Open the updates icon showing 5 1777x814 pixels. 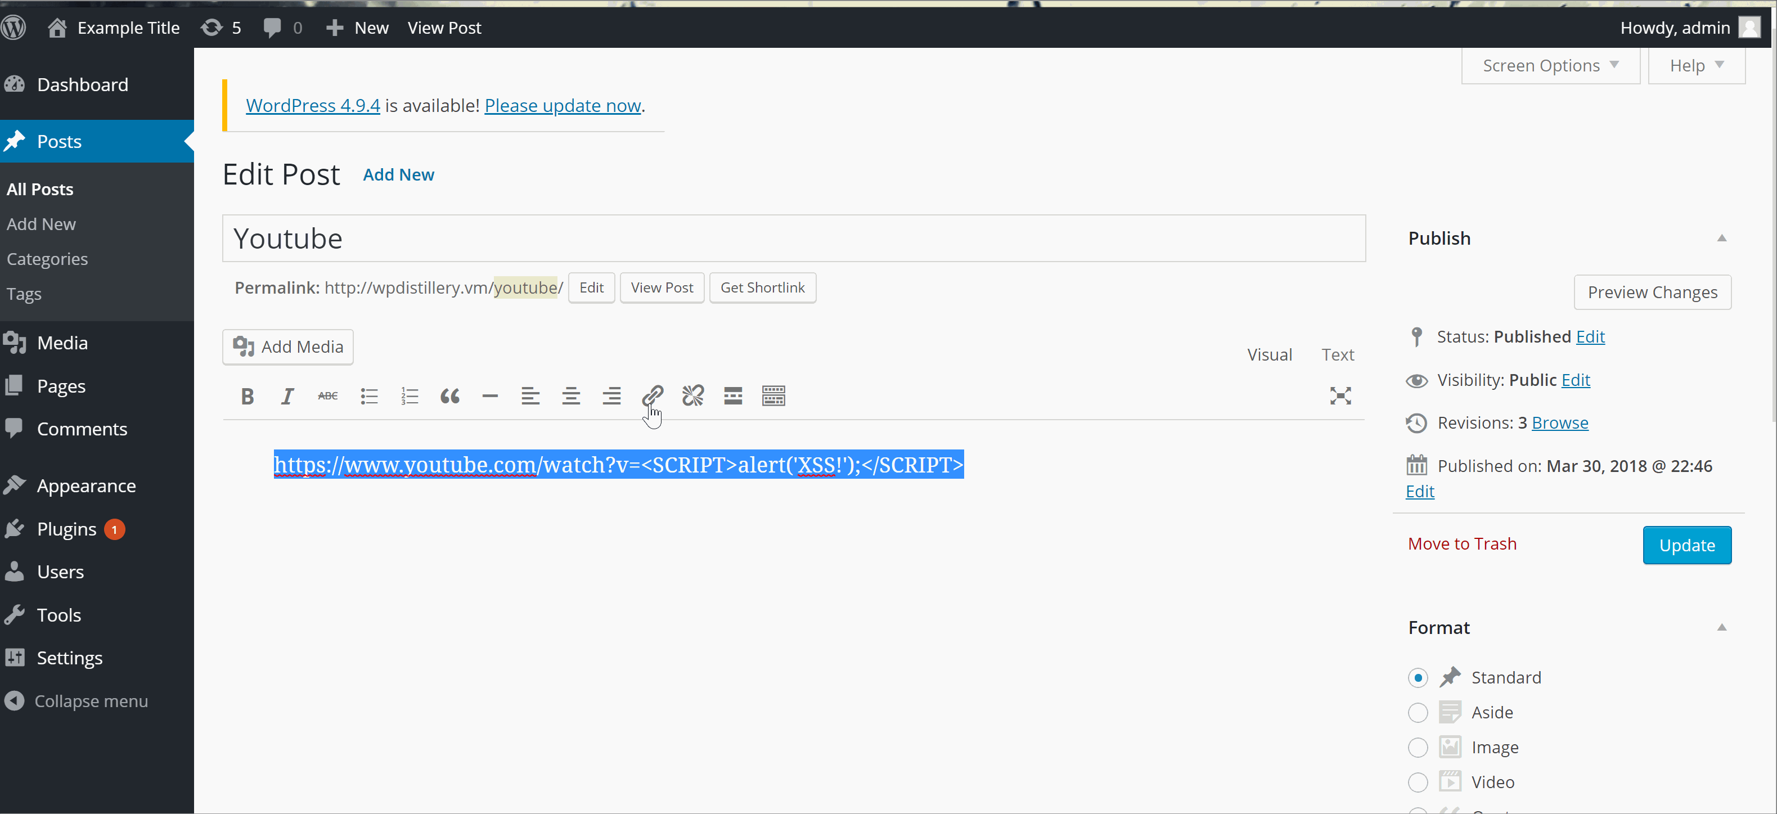(x=212, y=28)
